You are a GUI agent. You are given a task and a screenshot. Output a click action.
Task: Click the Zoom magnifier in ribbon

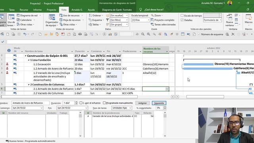157,15
